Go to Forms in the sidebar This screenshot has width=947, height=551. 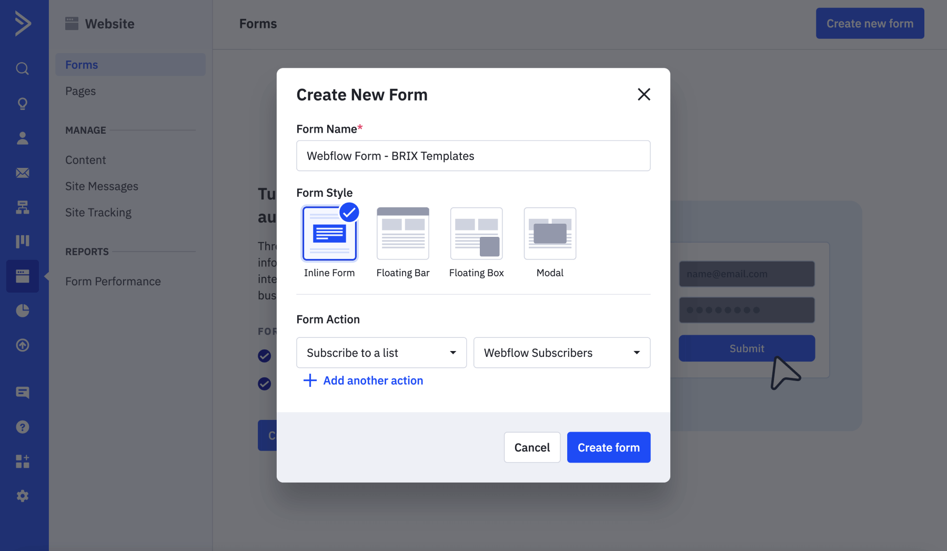tap(130, 65)
